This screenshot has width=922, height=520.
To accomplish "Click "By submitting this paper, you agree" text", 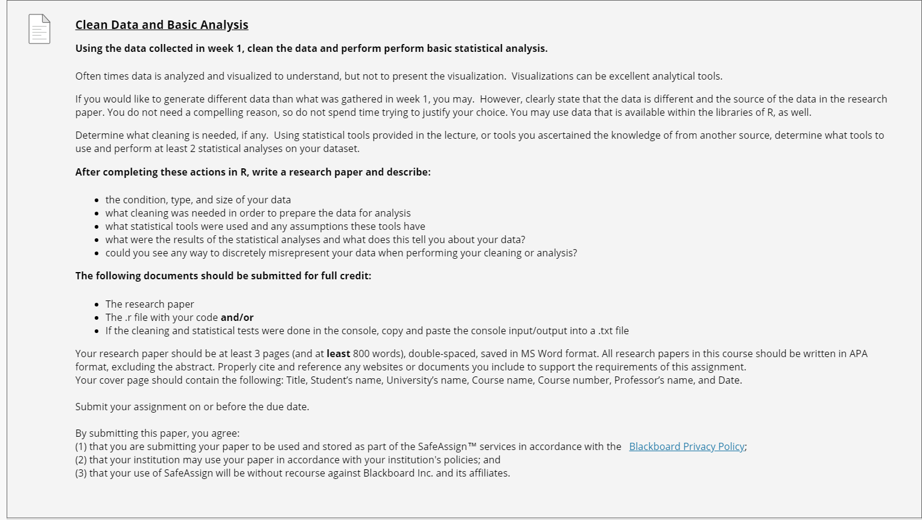I will coord(157,433).
